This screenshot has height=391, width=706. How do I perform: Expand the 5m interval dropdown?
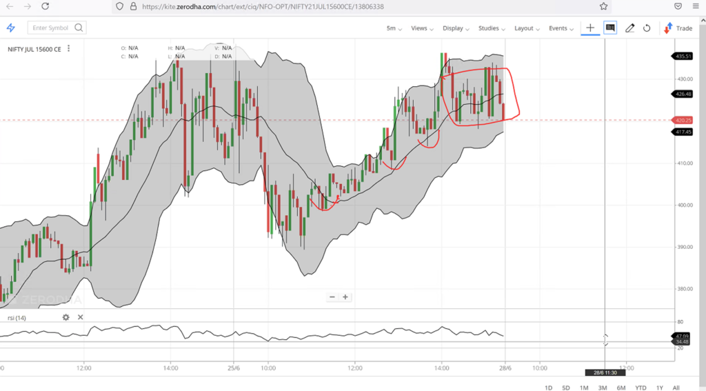[x=394, y=28]
